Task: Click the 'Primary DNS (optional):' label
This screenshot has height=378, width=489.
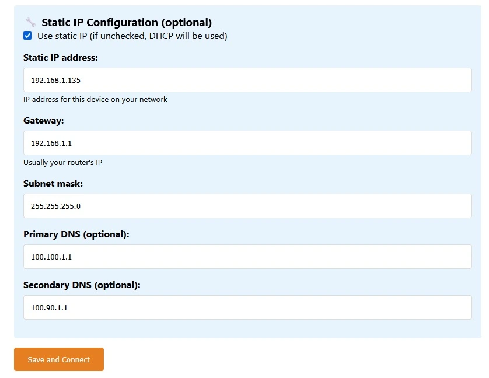Action: click(x=76, y=235)
